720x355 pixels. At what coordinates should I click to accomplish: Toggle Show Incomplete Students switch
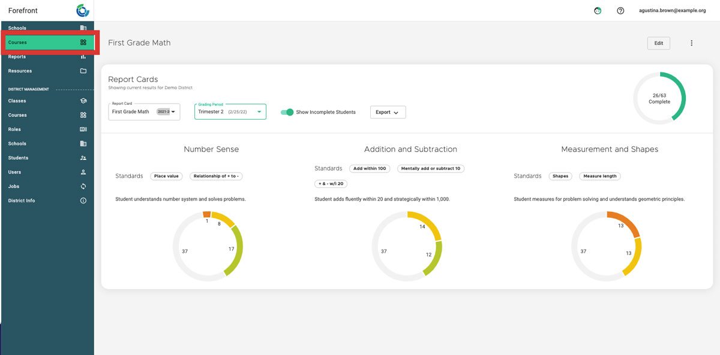pyautogui.click(x=287, y=112)
